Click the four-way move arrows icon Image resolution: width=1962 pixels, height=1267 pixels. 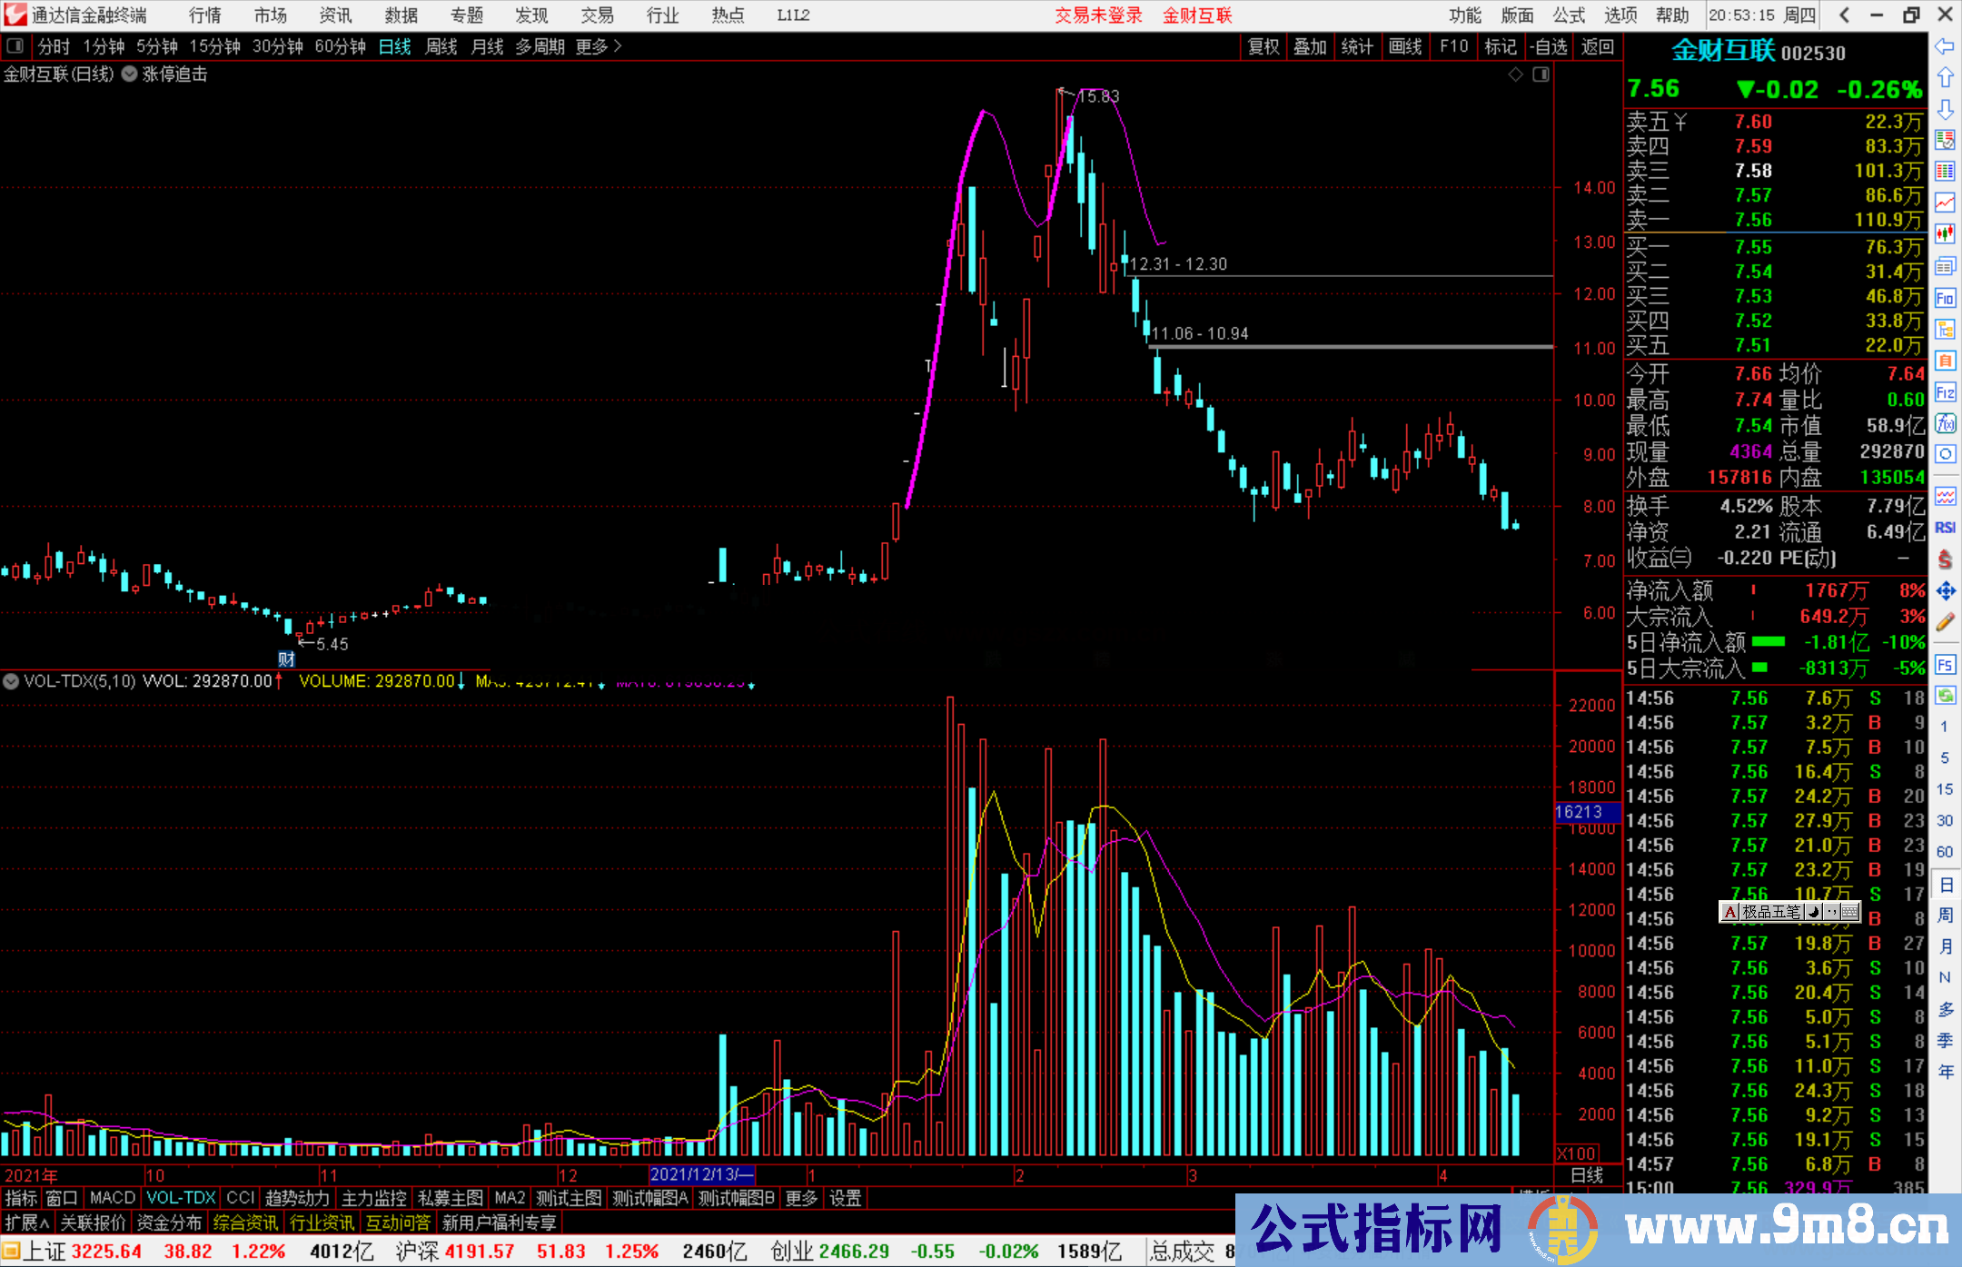point(1945,591)
